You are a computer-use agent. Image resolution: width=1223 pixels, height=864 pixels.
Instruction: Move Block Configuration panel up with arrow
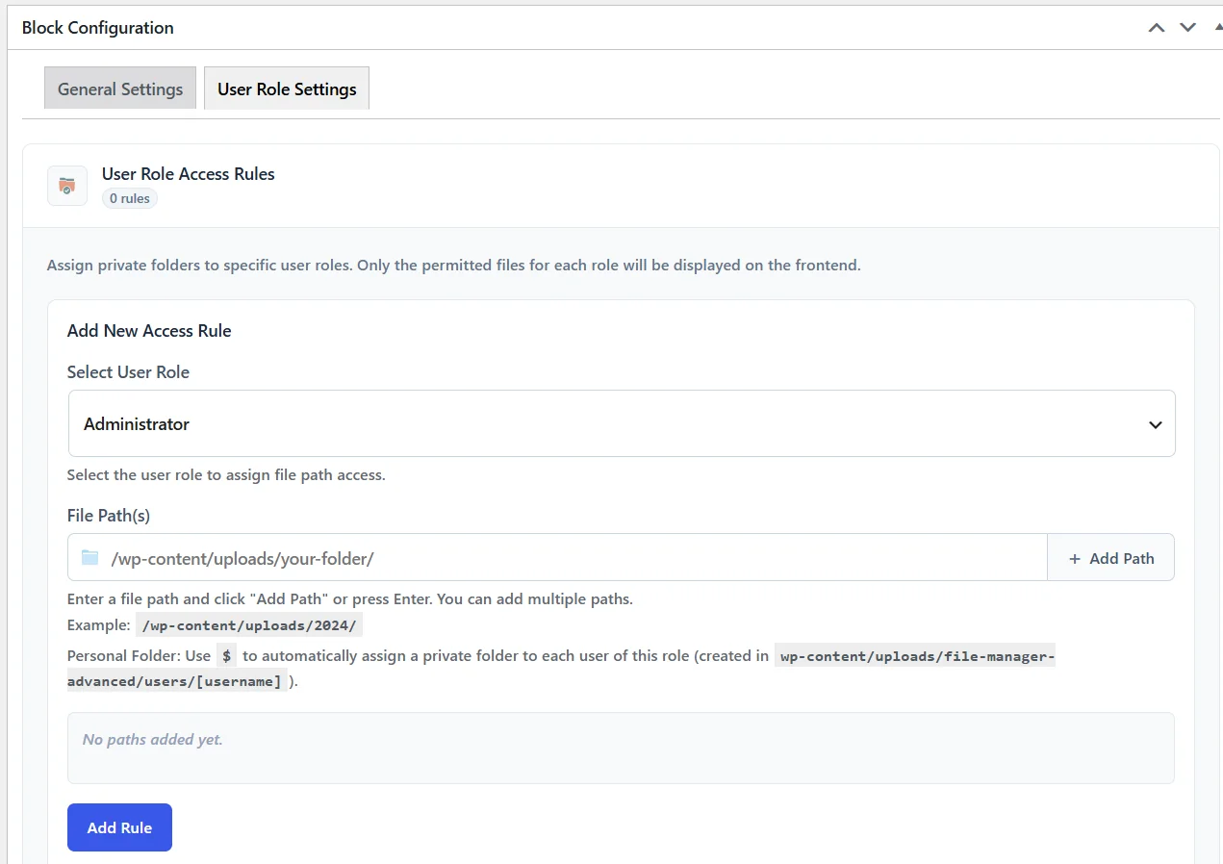(1157, 28)
